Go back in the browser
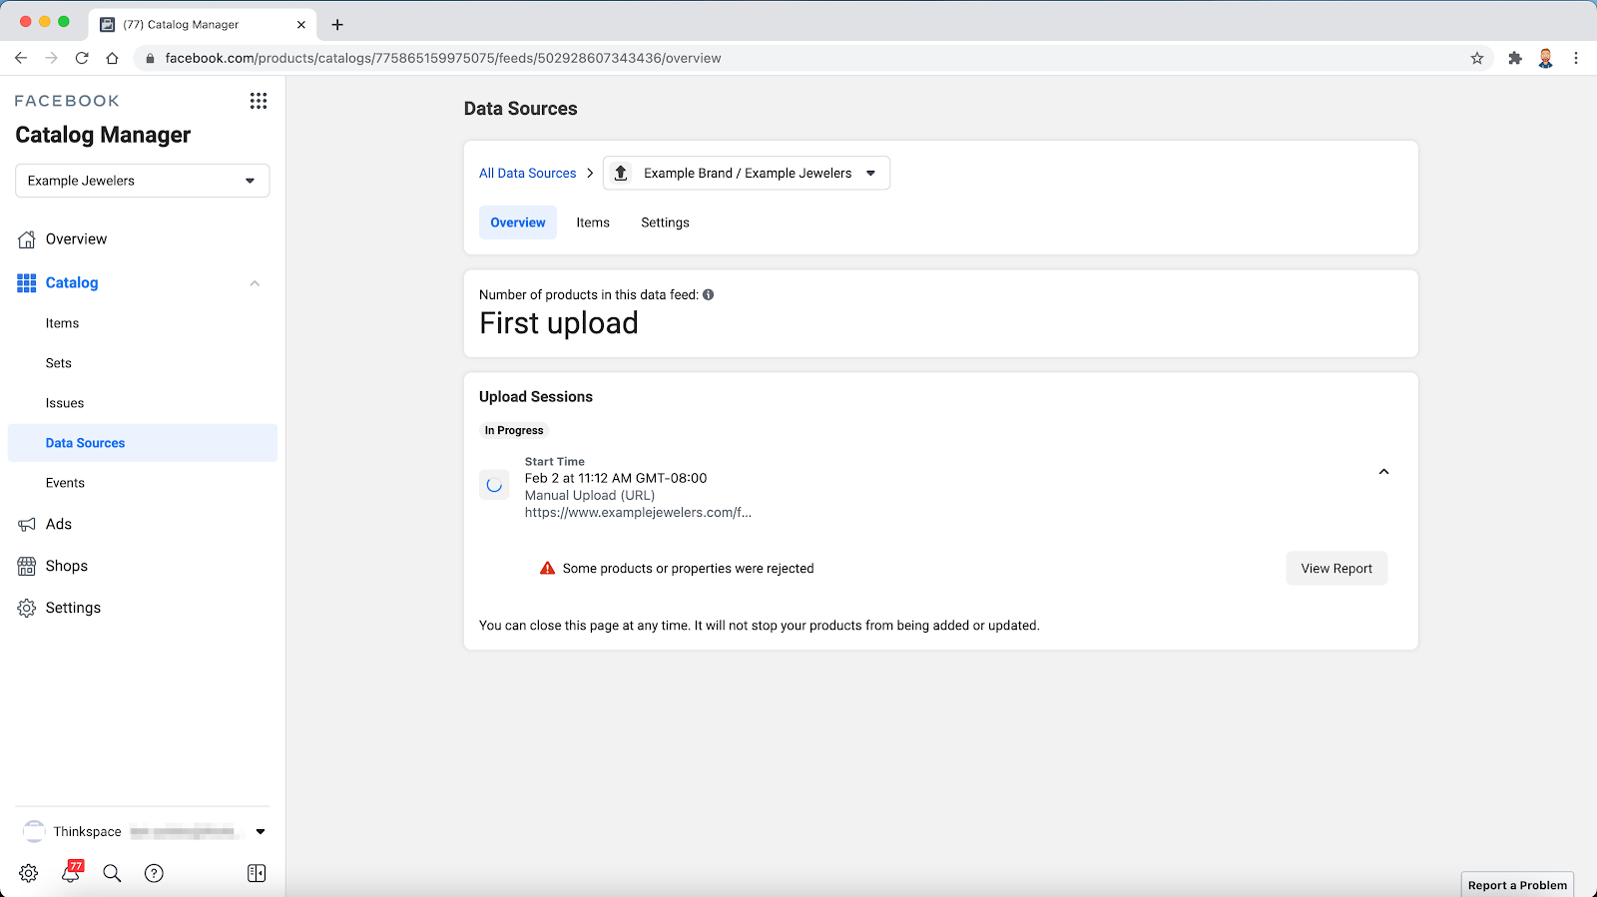 point(21,58)
